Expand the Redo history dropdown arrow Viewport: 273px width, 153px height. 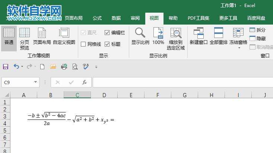(x=35, y=67)
